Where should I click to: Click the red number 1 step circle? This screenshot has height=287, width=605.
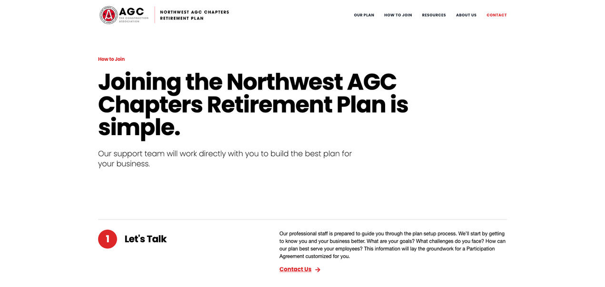[108, 239]
